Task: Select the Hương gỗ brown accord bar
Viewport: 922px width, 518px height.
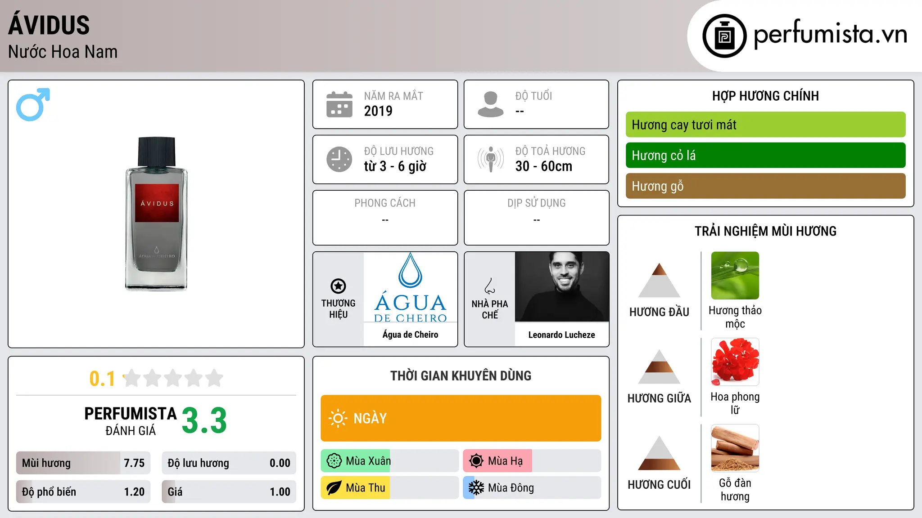Action: tap(765, 186)
